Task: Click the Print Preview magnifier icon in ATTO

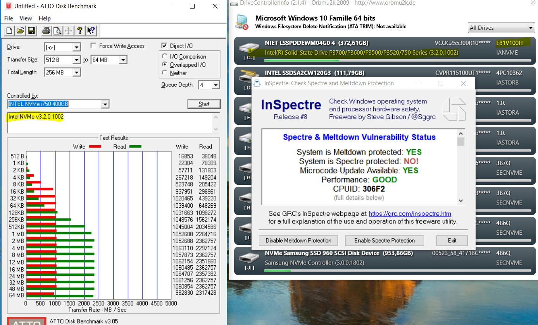Action: tap(57, 31)
